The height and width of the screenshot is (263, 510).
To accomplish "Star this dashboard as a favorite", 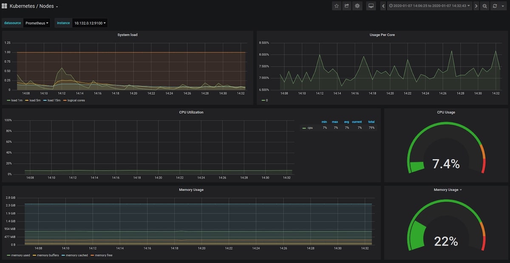I will [x=337, y=6].
